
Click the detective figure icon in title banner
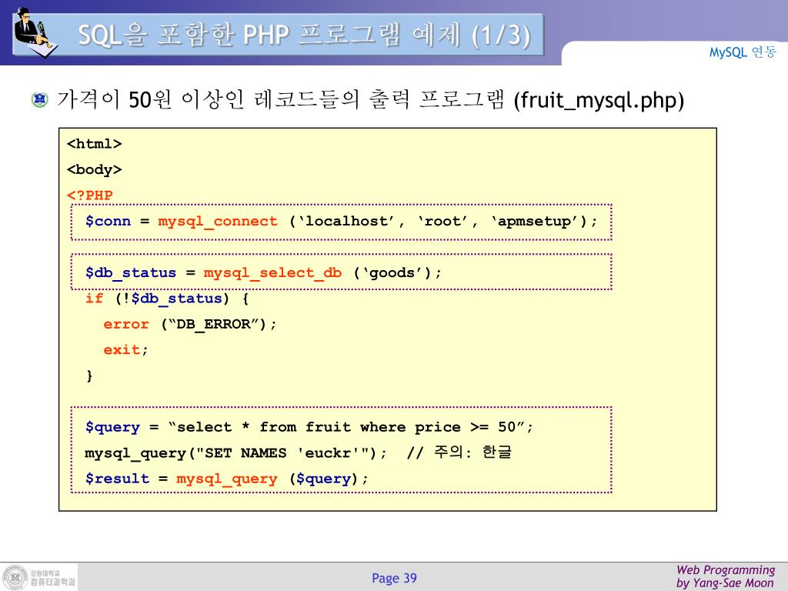(x=35, y=32)
